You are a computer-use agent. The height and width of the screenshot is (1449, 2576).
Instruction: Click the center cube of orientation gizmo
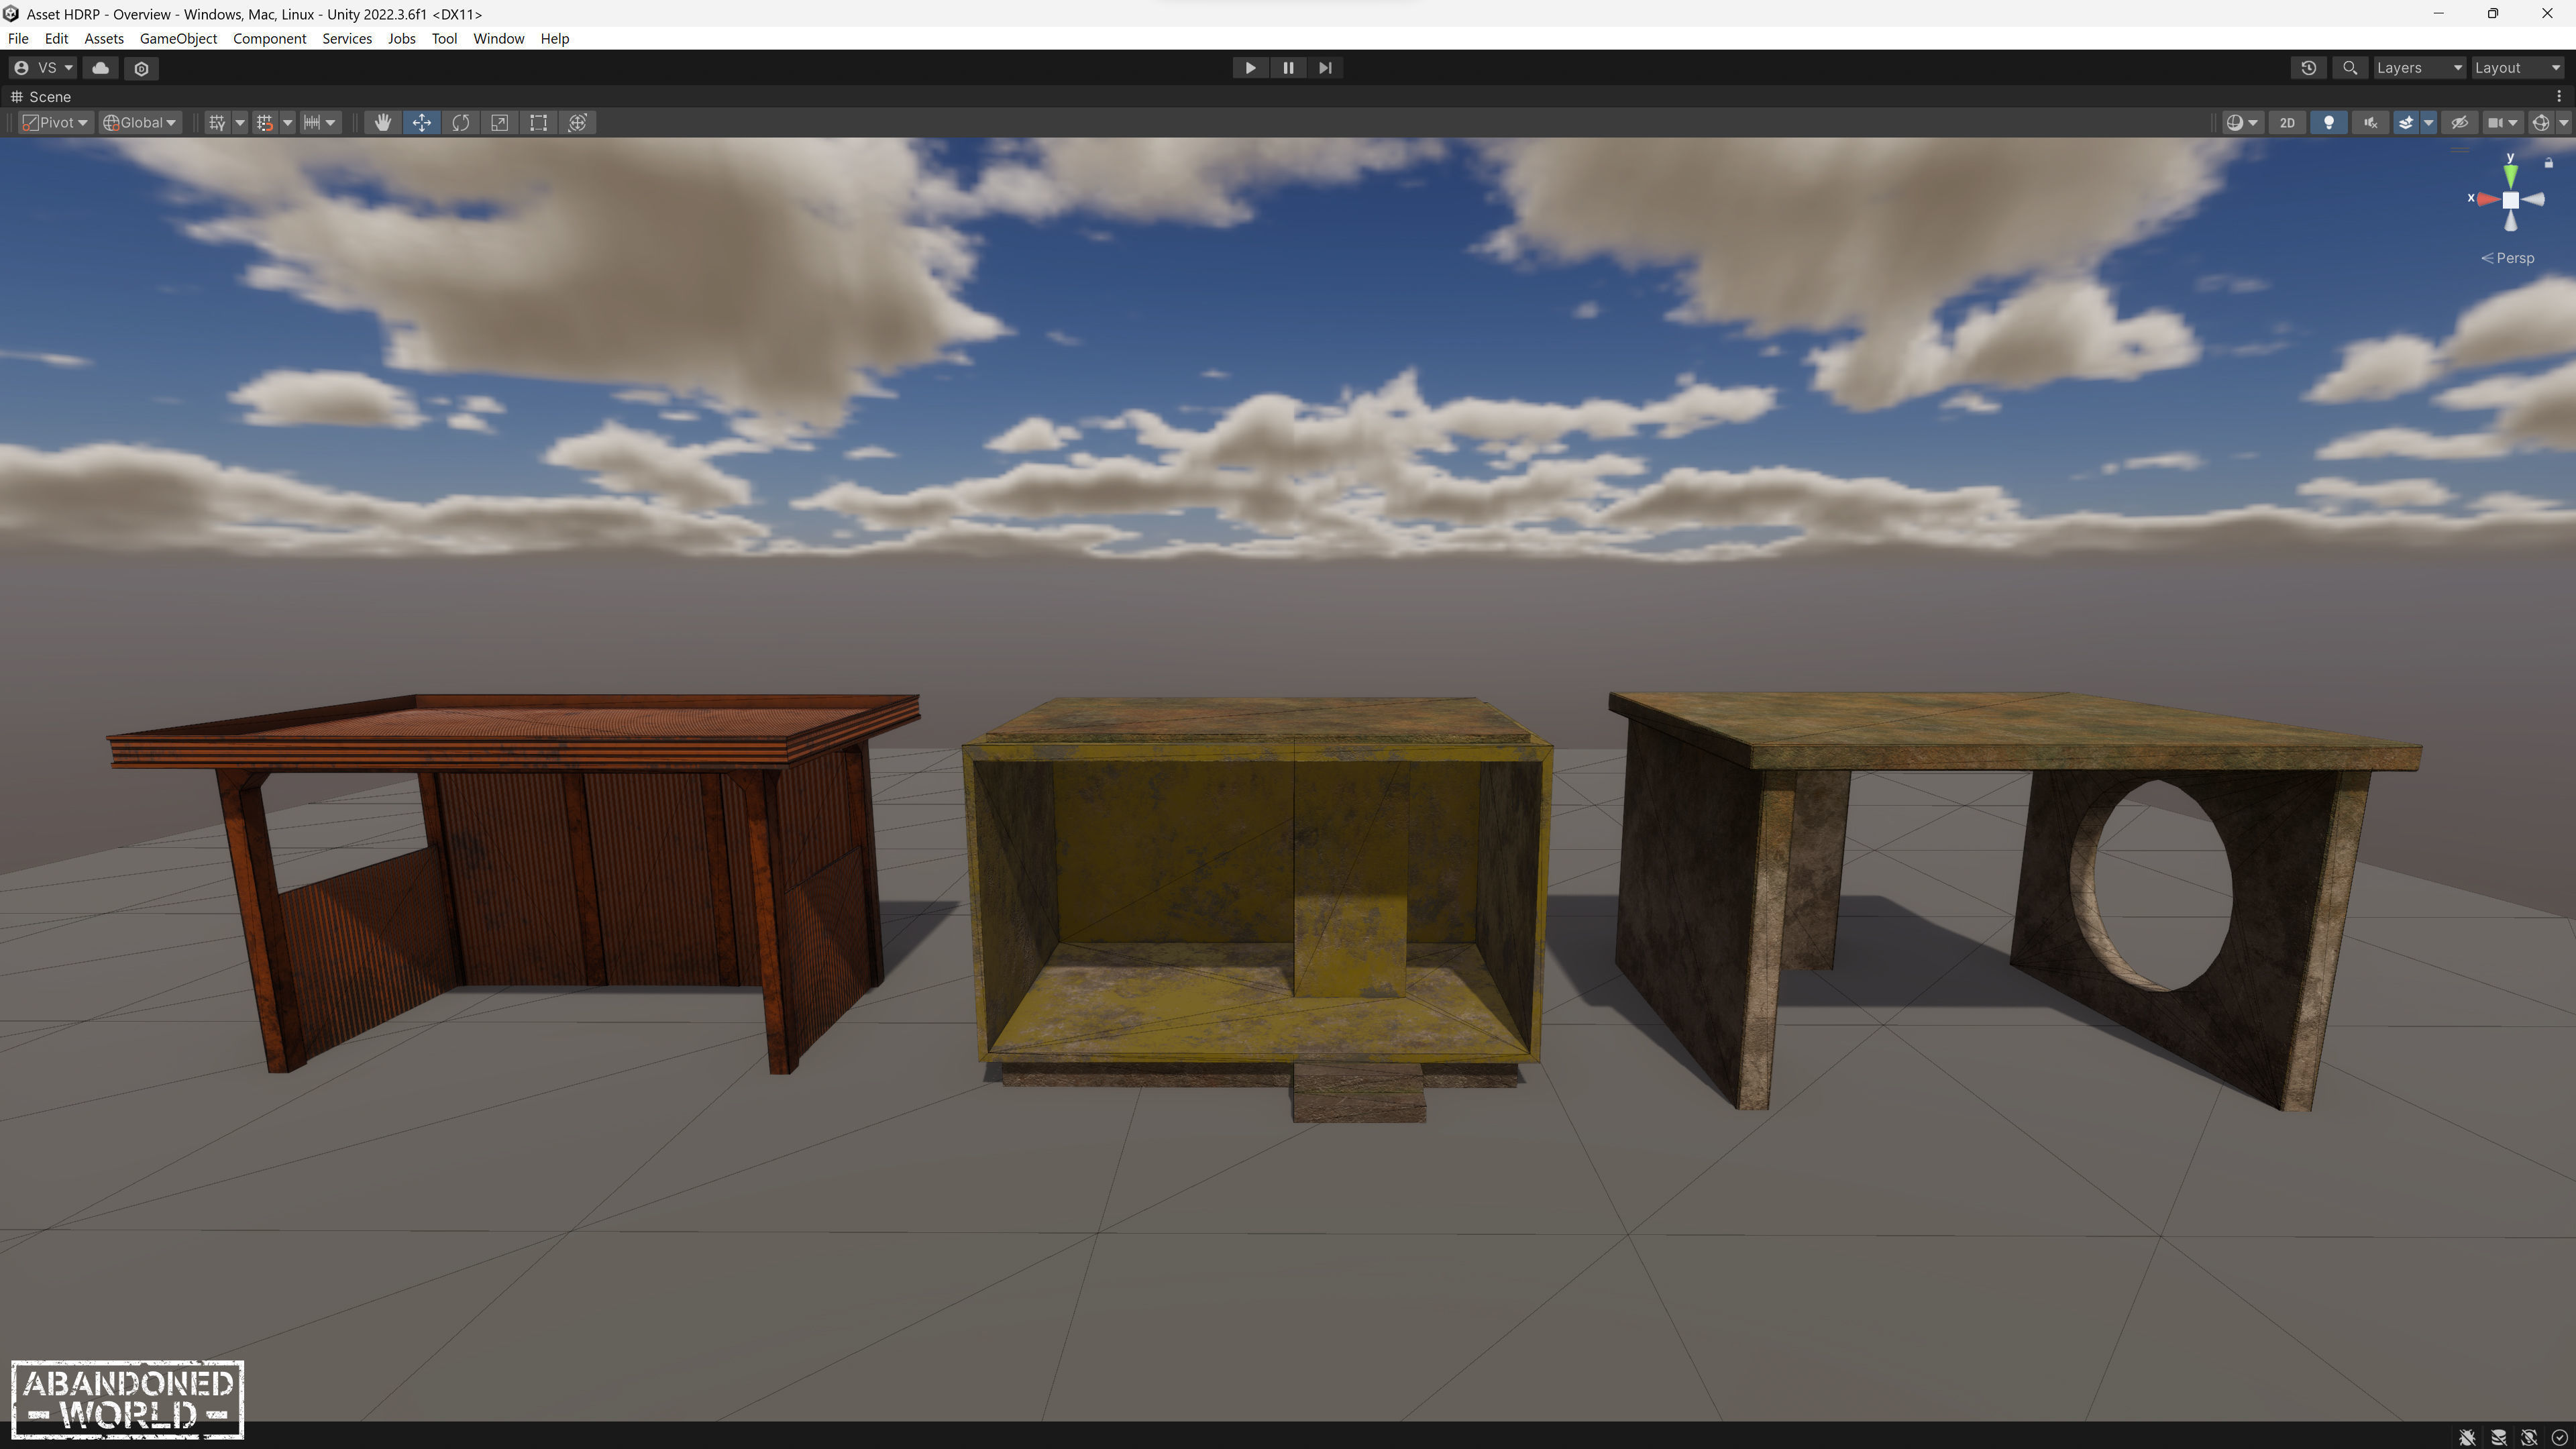(x=2510, y=200)
